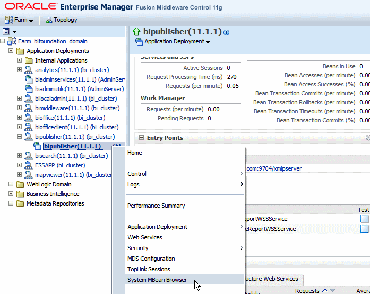Open the Farm menu

19,20
